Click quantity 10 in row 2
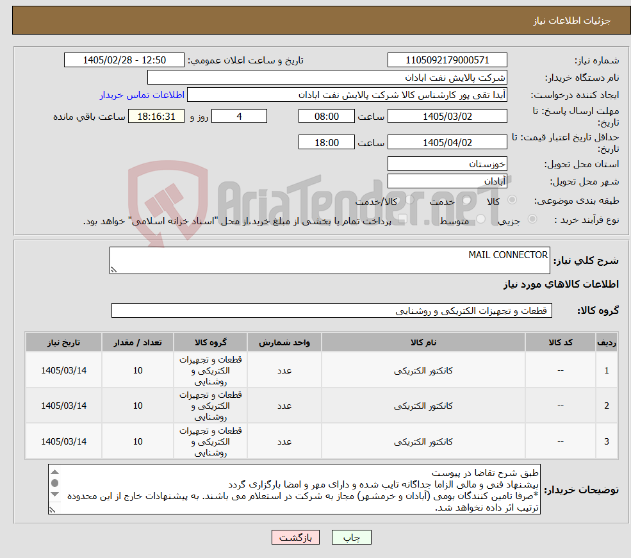This screenshot has width=631, height=558. pos(138,406)
